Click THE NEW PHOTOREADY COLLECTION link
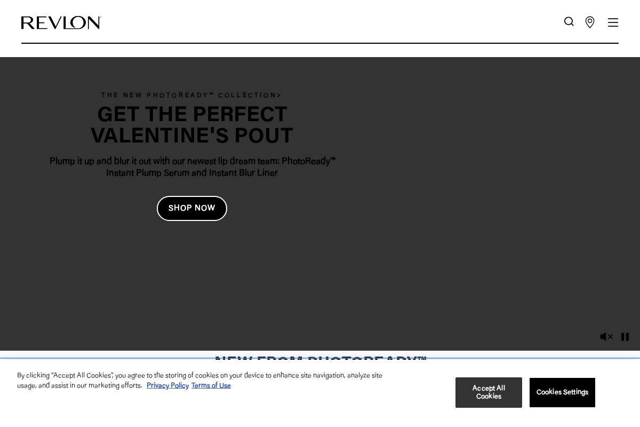 pyautogui.click(x=191, y=95)
